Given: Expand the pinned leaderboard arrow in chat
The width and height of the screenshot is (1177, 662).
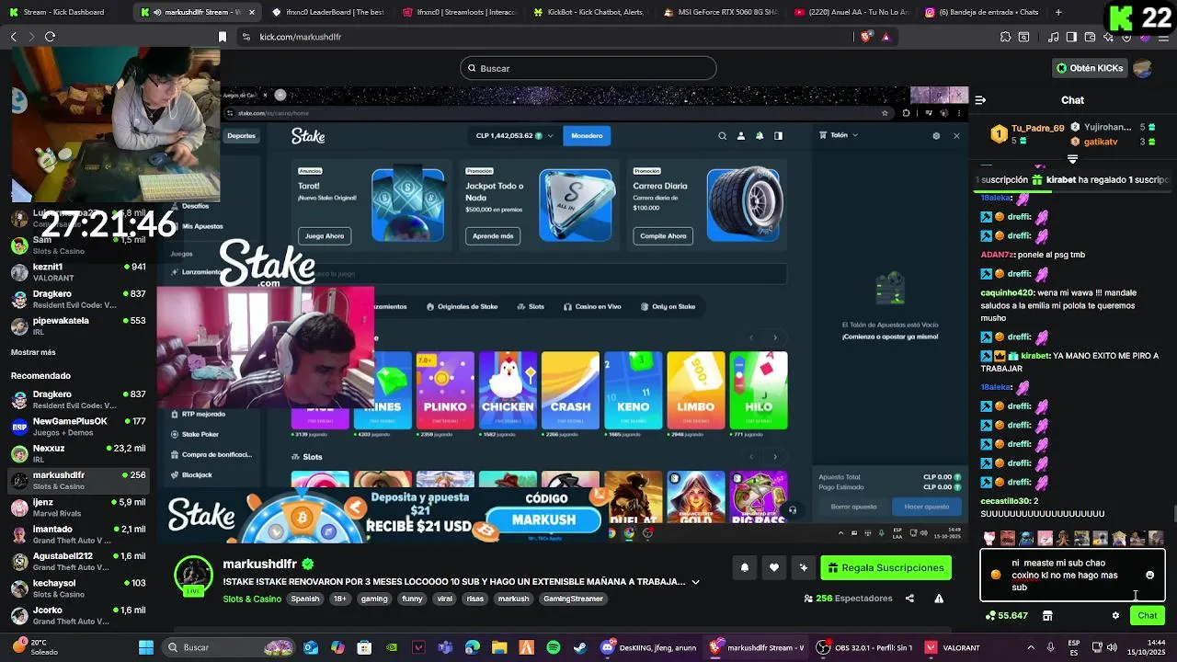Looking at the screenshot, I should tap(1072, 159).
